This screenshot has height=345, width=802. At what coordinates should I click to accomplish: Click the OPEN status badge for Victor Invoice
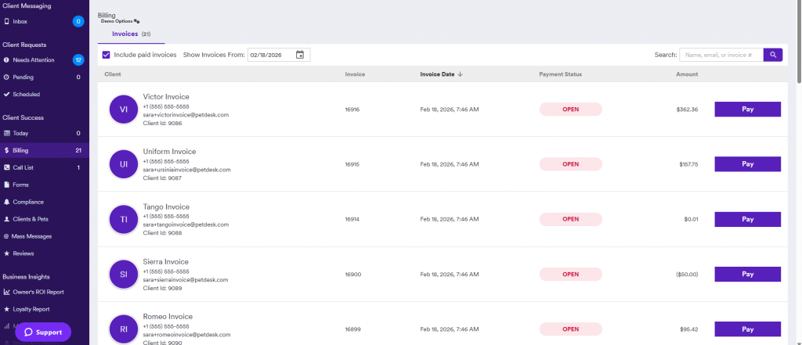pos(570,110)
